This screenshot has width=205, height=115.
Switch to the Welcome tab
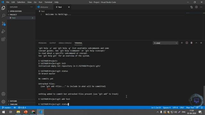(x=44, y=7)
